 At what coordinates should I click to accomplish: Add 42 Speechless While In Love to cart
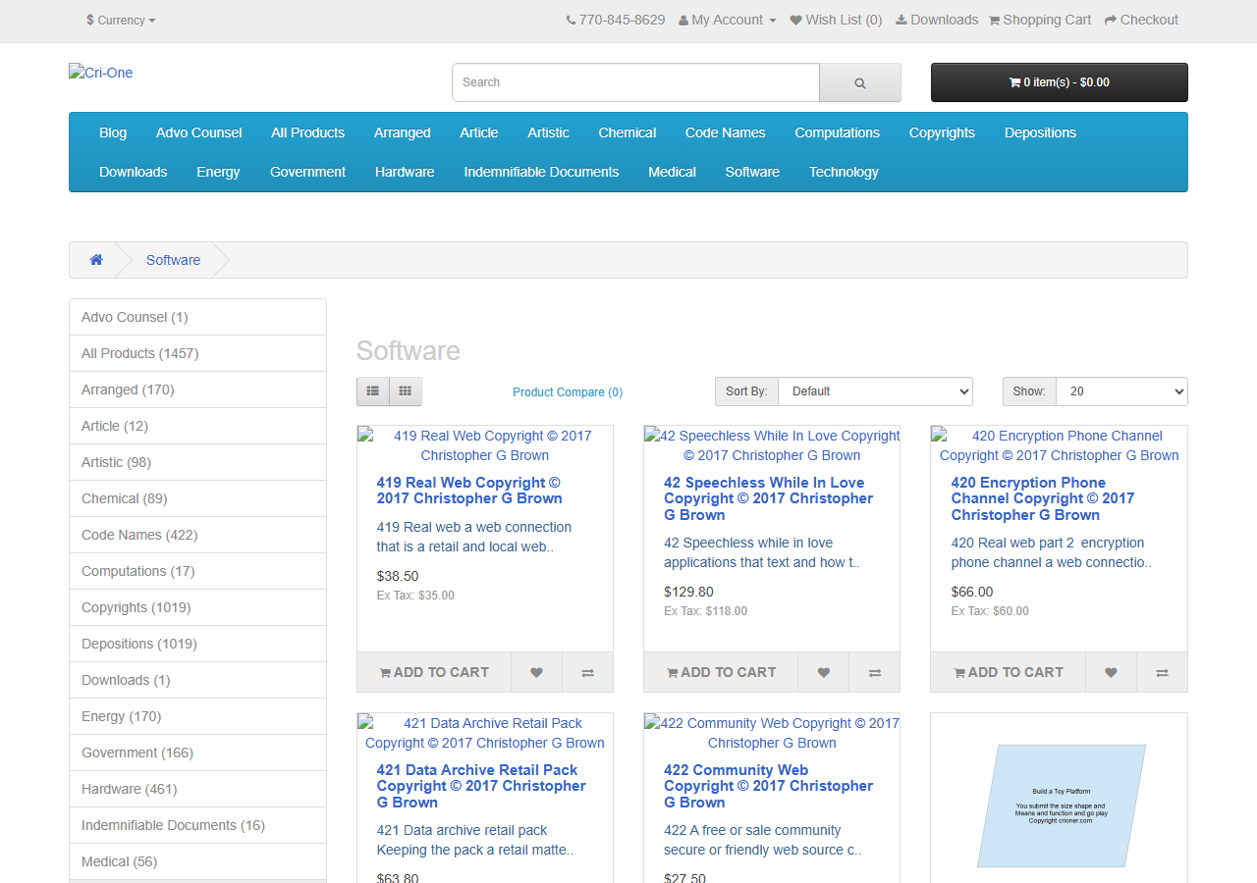(721, 672)
